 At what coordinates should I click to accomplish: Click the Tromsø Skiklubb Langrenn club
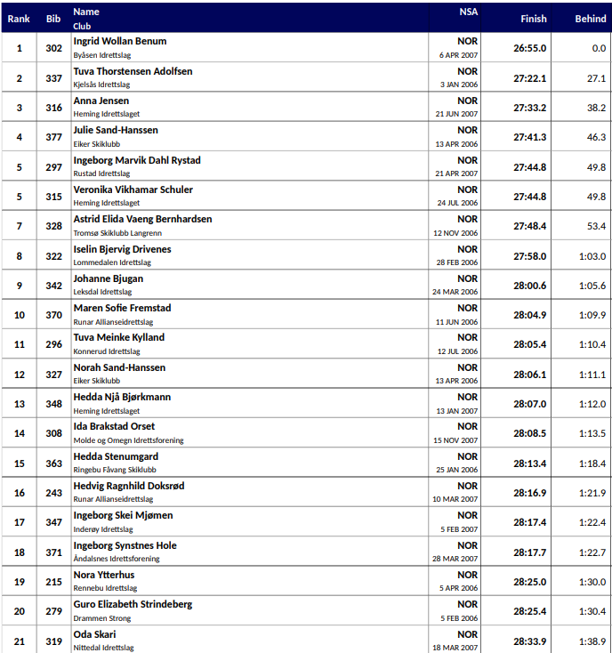(x=117, y=233)
